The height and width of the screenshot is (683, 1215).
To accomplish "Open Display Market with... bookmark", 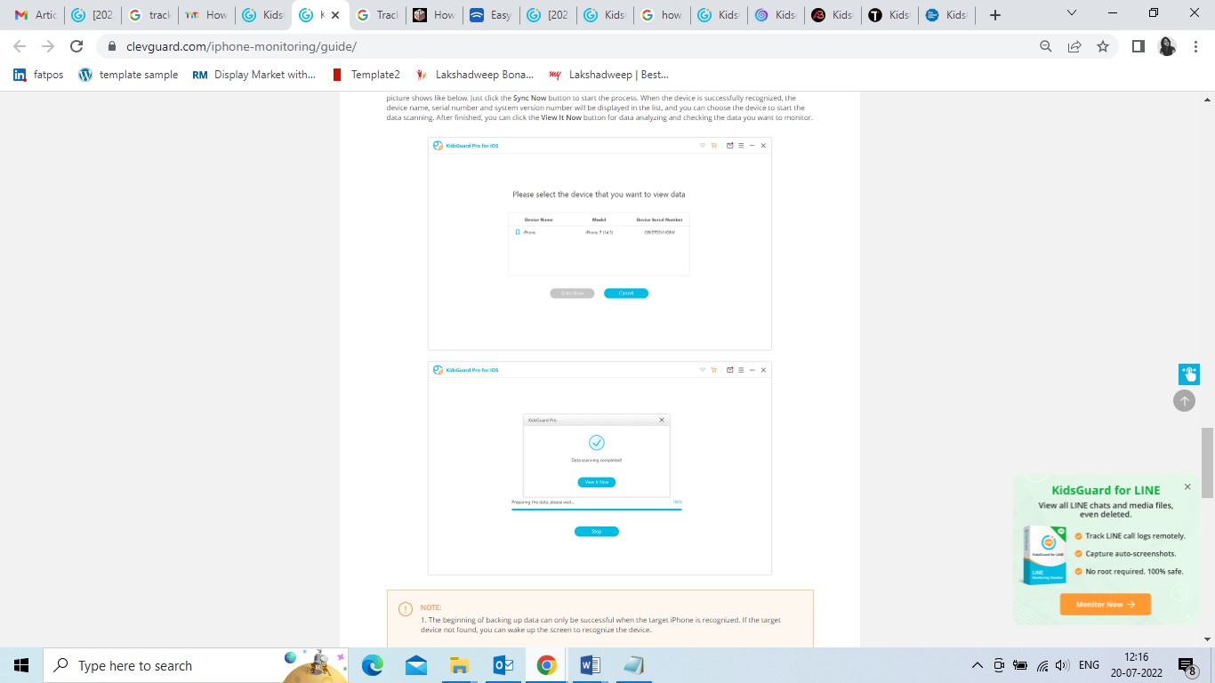I will point(254,75).
